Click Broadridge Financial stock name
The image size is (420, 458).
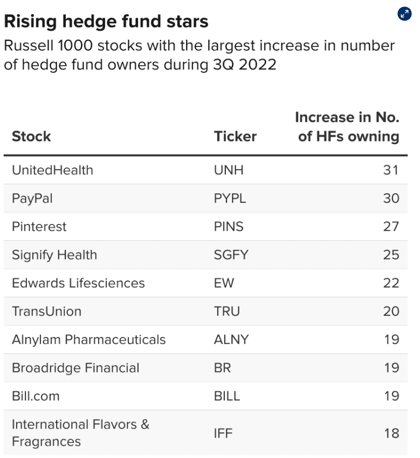pyautogui.click(x=75, y=368)
